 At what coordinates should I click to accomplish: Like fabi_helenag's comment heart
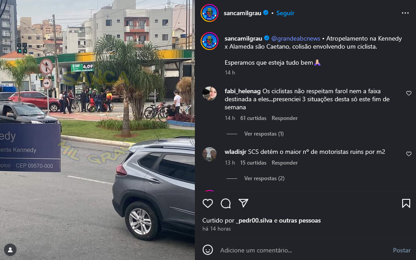pos(408,93)
